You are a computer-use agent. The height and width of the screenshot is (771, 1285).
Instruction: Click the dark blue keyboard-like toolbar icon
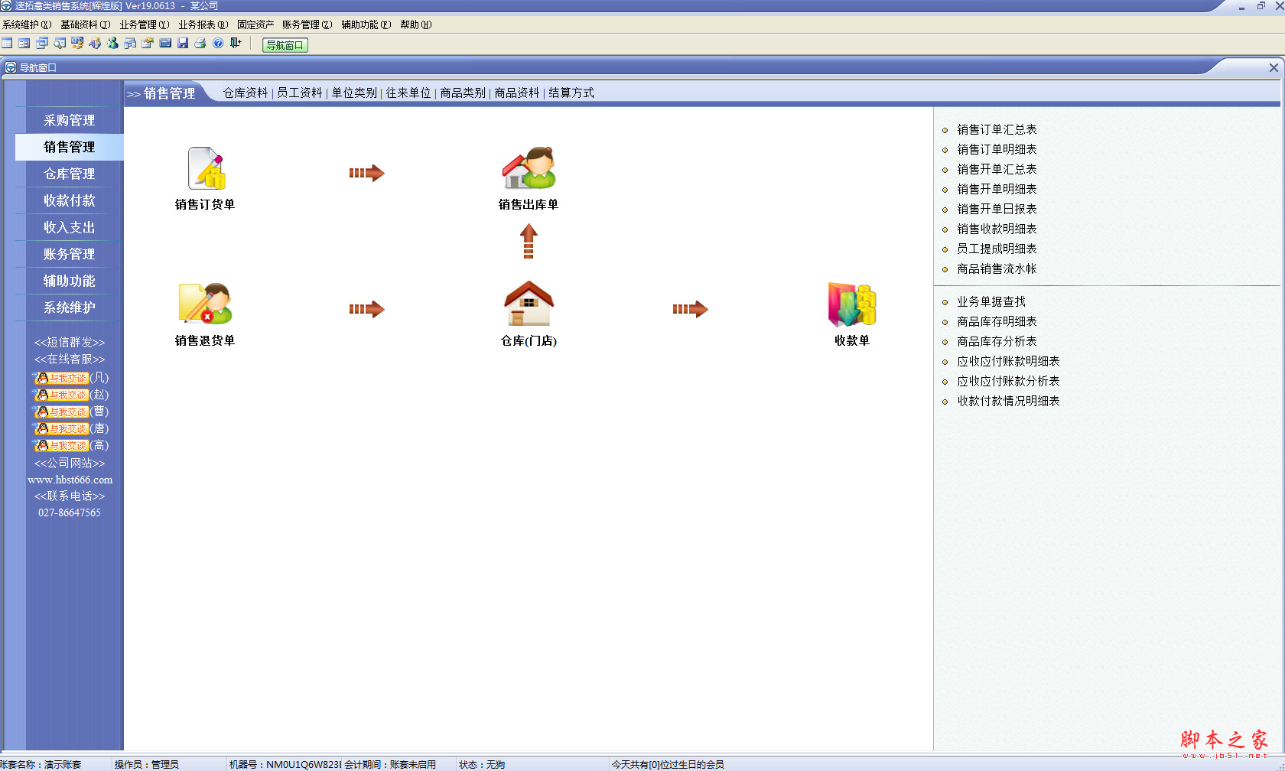(165, 44)
